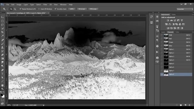Screen dimensions: 194x109
Task: Click the Fit Screen button
Action: point(82,9)
